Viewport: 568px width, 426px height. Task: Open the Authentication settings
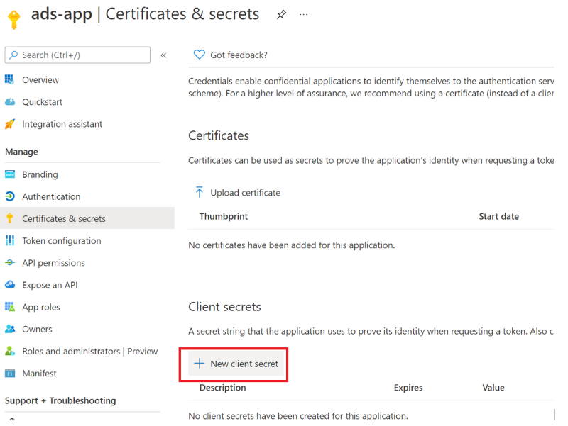coord(51,197)
